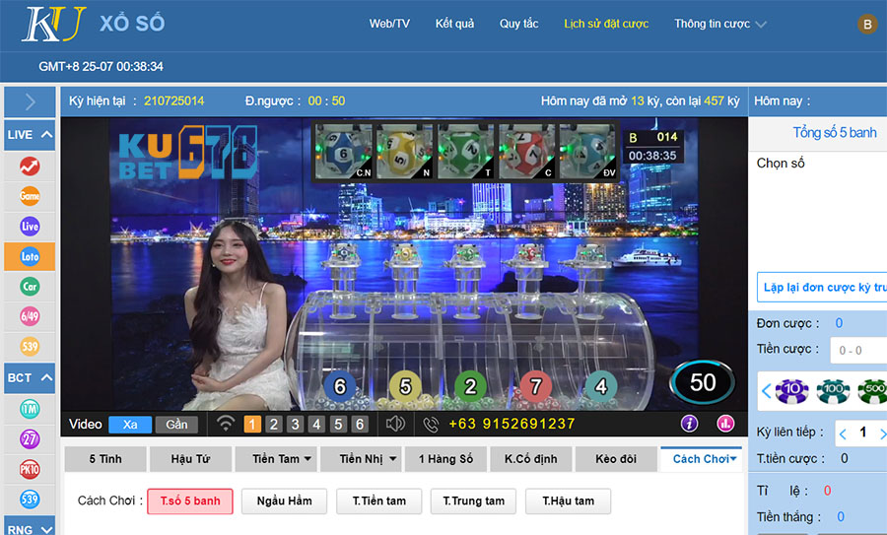
Task: Click the WiFi signal icon in video bar
Action: pyautogui.click(x=226, y=424)
